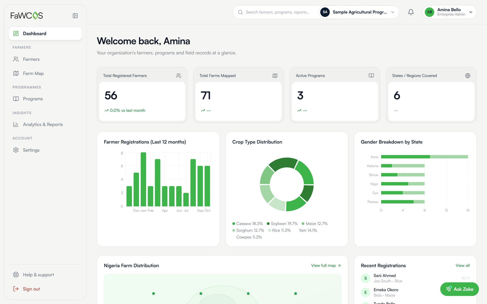The height and width of the screenshot is (304, 487).
Task: Click the tallest Jan registrations bar
Action: 143,179
